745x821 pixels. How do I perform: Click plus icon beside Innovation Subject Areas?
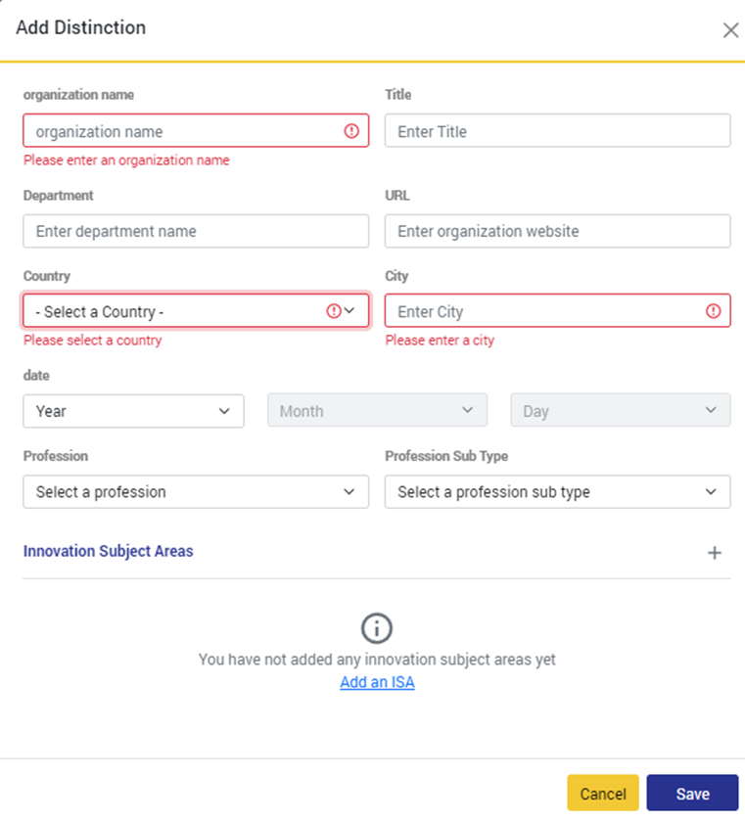(x=715, y=553)
